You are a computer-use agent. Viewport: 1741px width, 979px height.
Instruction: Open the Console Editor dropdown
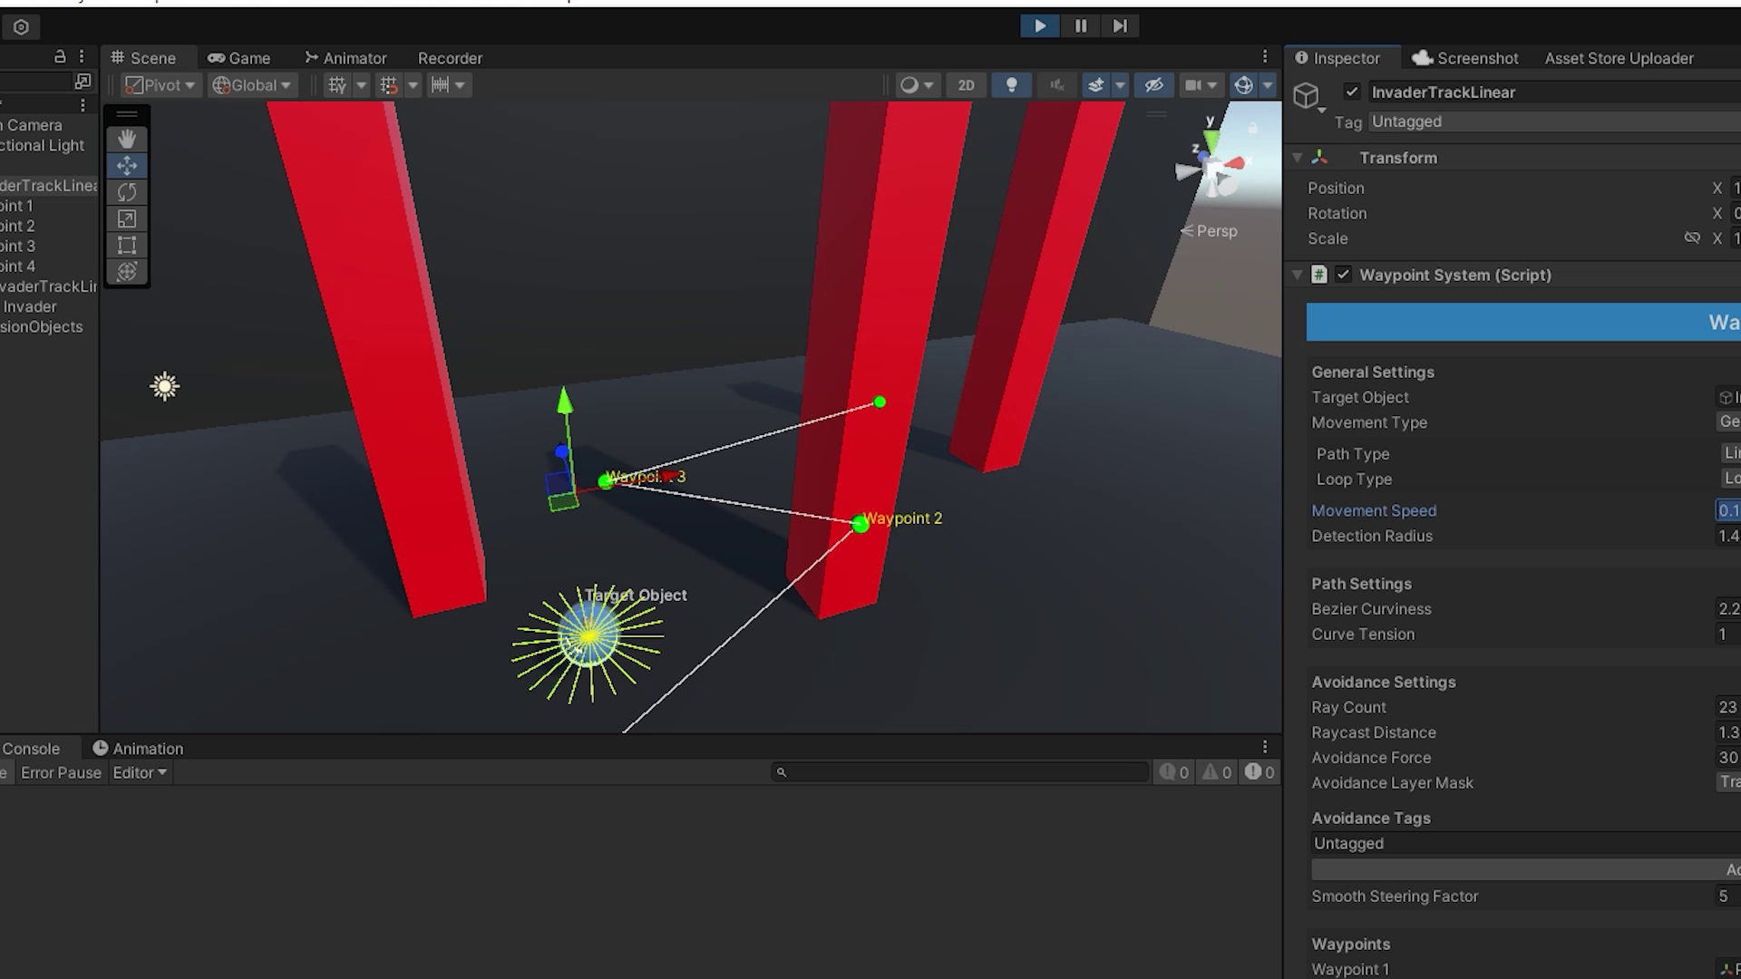coord(140,773)
